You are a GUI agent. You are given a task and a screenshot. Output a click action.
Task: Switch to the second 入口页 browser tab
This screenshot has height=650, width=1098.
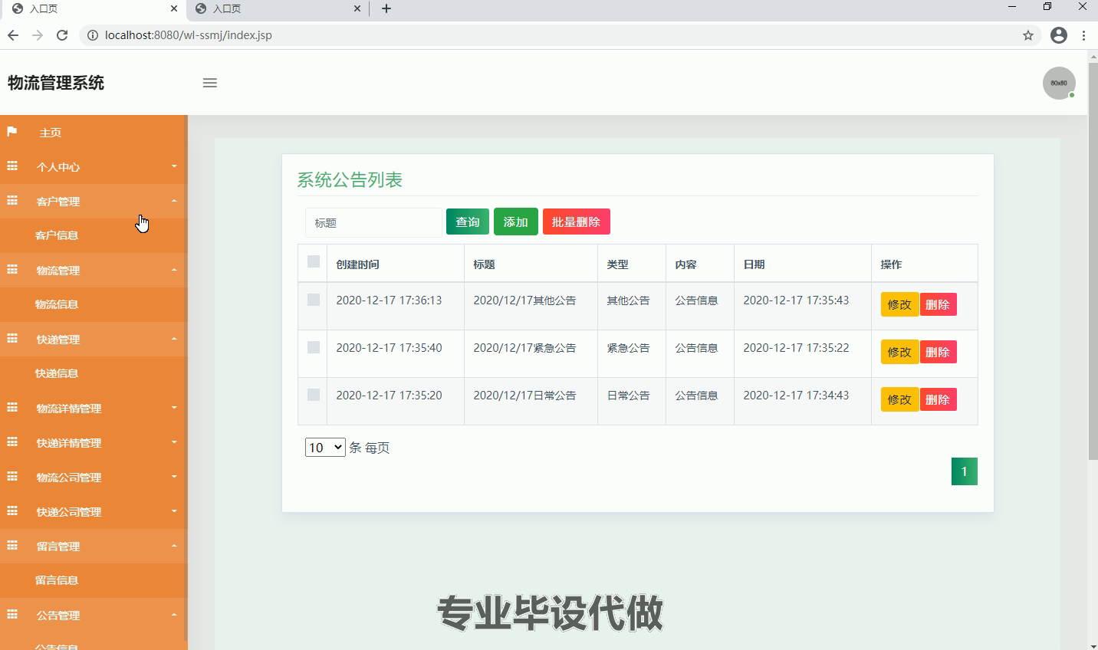coord(276,8)
